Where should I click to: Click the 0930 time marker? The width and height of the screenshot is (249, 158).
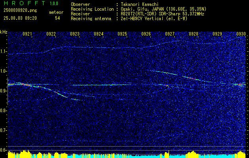coord(241,34)
